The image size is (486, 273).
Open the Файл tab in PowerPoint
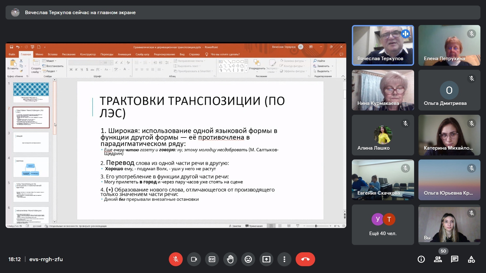tap(12, 54)
